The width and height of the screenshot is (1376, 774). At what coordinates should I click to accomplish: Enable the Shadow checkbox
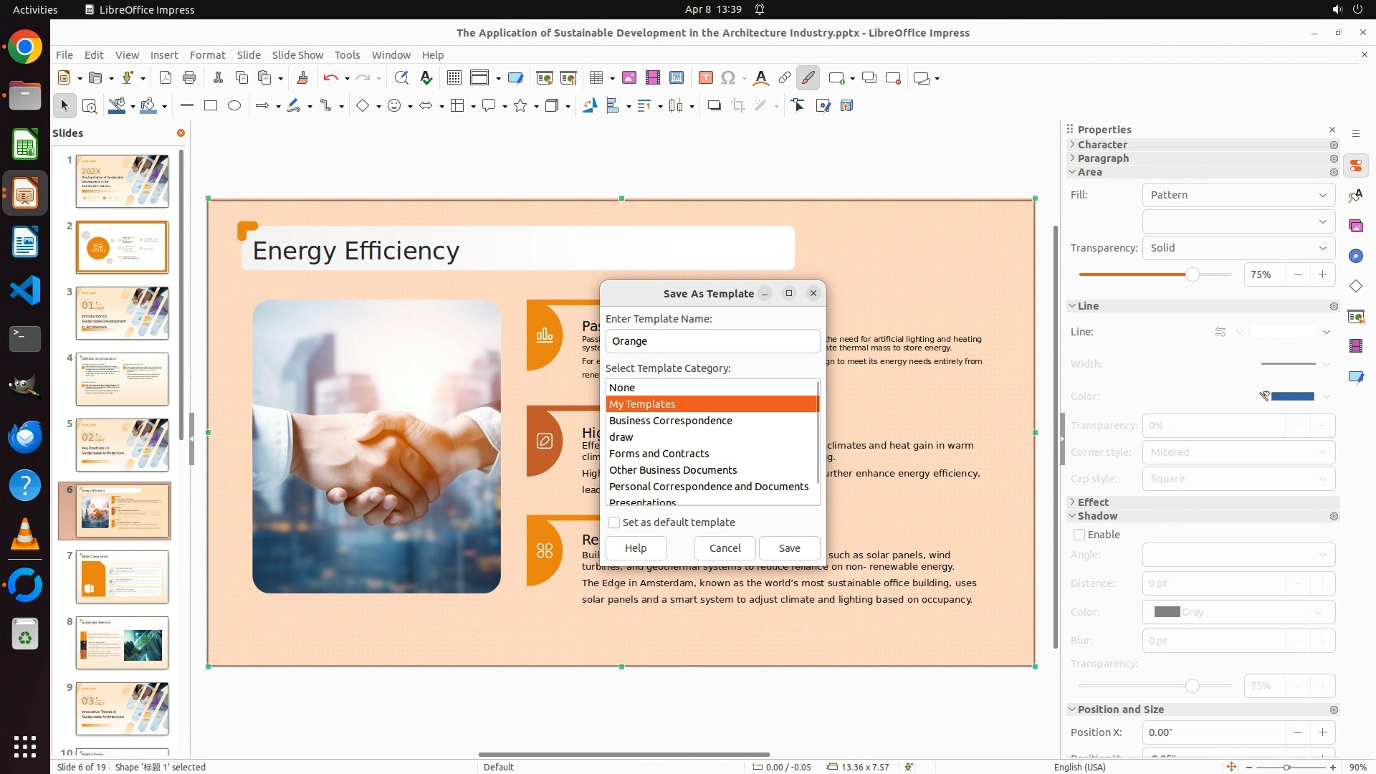(1079, 535)
